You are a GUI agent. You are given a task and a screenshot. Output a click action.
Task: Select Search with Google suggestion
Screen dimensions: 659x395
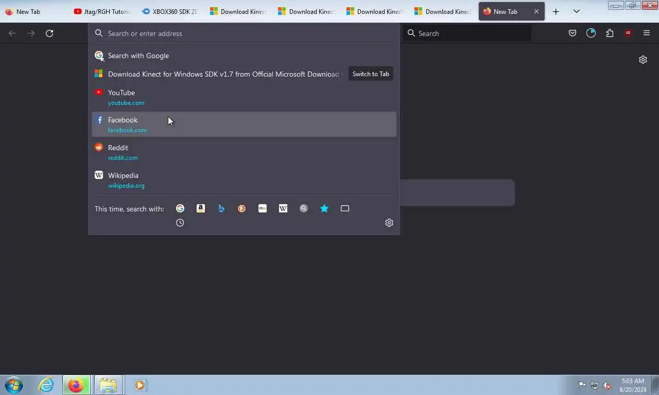pyautogui.click(x=244, y=56)
